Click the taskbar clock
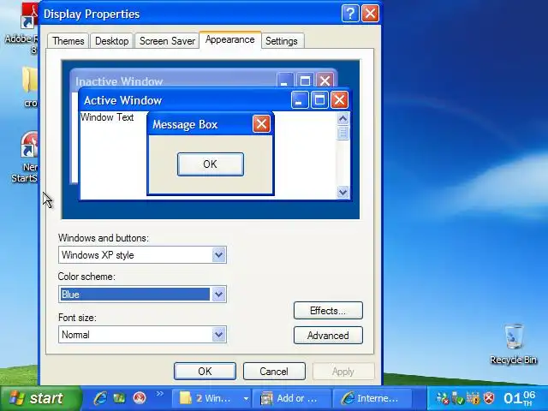Screen dimensions: 548x411 click(520, 398)
